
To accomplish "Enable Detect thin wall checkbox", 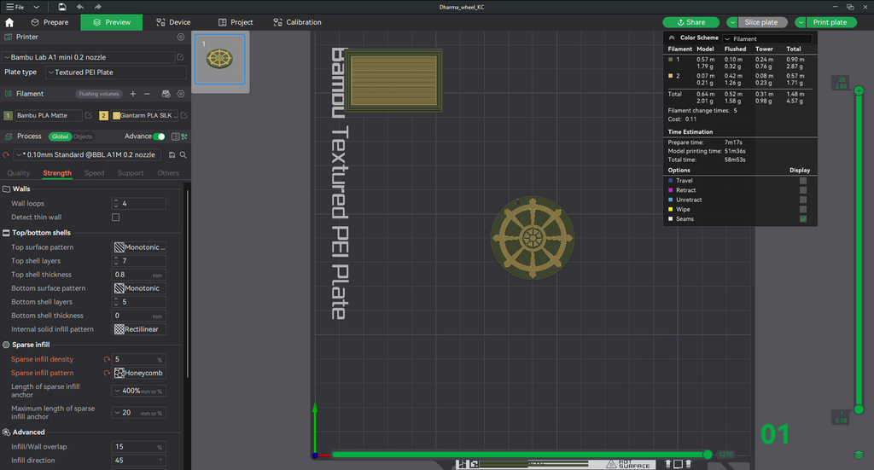I will (115, 218).
